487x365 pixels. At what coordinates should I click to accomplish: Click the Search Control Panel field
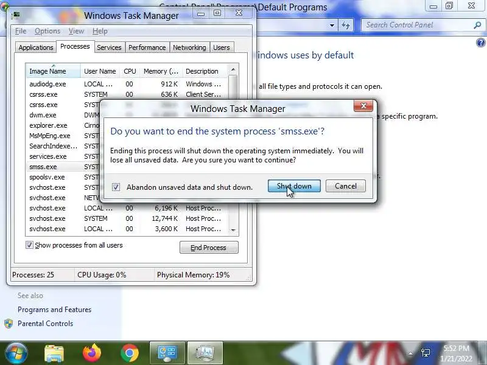(x=418, y=25)
